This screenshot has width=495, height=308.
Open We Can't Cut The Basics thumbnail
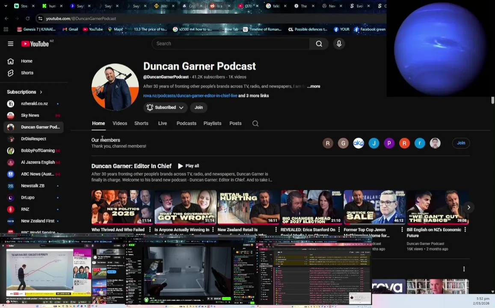[x=438, y=207]
